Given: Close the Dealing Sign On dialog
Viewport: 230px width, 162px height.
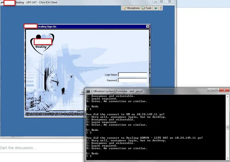Looking at the screenshot, I should click(148, 27).
